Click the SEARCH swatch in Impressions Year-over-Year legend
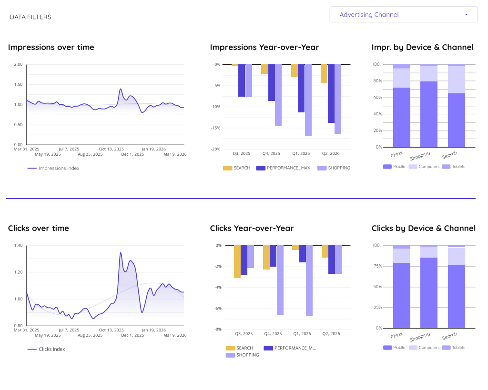This screenshot has height=390, width=488. point(227,168)
